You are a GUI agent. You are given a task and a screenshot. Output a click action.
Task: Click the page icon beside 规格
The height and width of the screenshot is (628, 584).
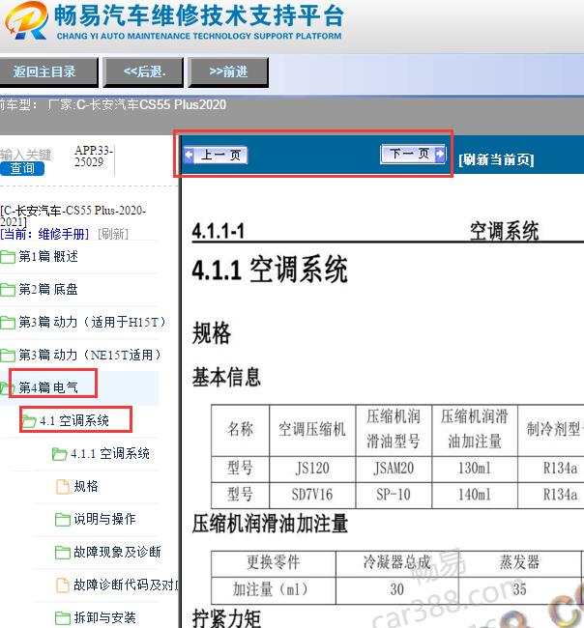[x=62, y=487]
